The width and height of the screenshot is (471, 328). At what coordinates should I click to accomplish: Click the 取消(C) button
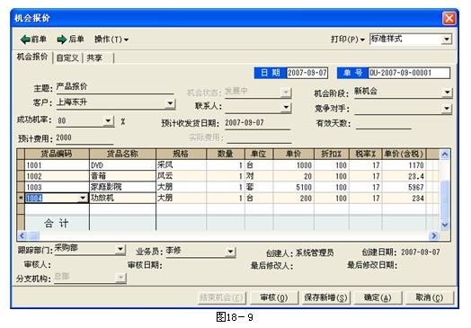point(430,297)
